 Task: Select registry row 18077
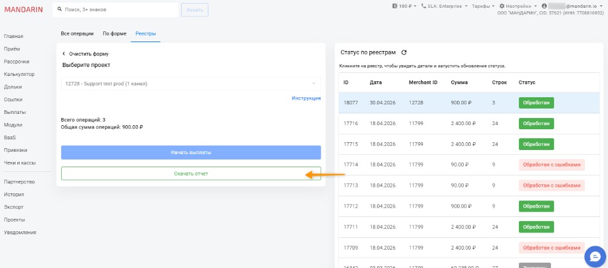[x=469, y=103]
